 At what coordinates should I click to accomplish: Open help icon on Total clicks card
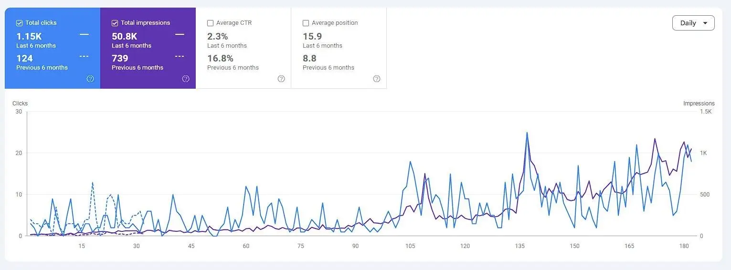click(90, 79)
